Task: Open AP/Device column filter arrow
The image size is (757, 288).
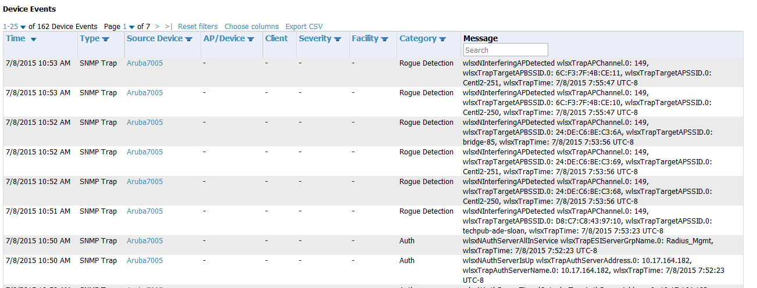Action: coord(251,39)
